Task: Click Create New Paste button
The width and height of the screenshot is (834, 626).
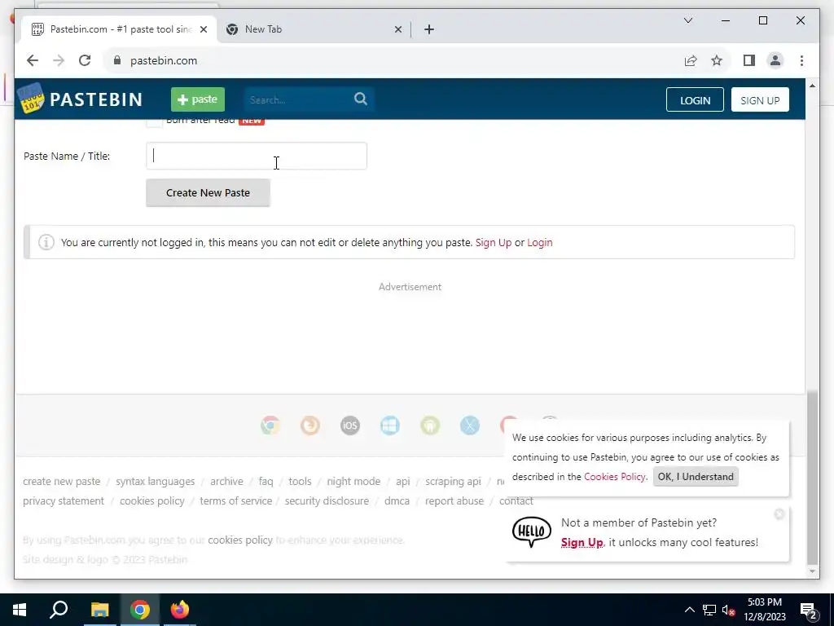Action: pos(208,192)
